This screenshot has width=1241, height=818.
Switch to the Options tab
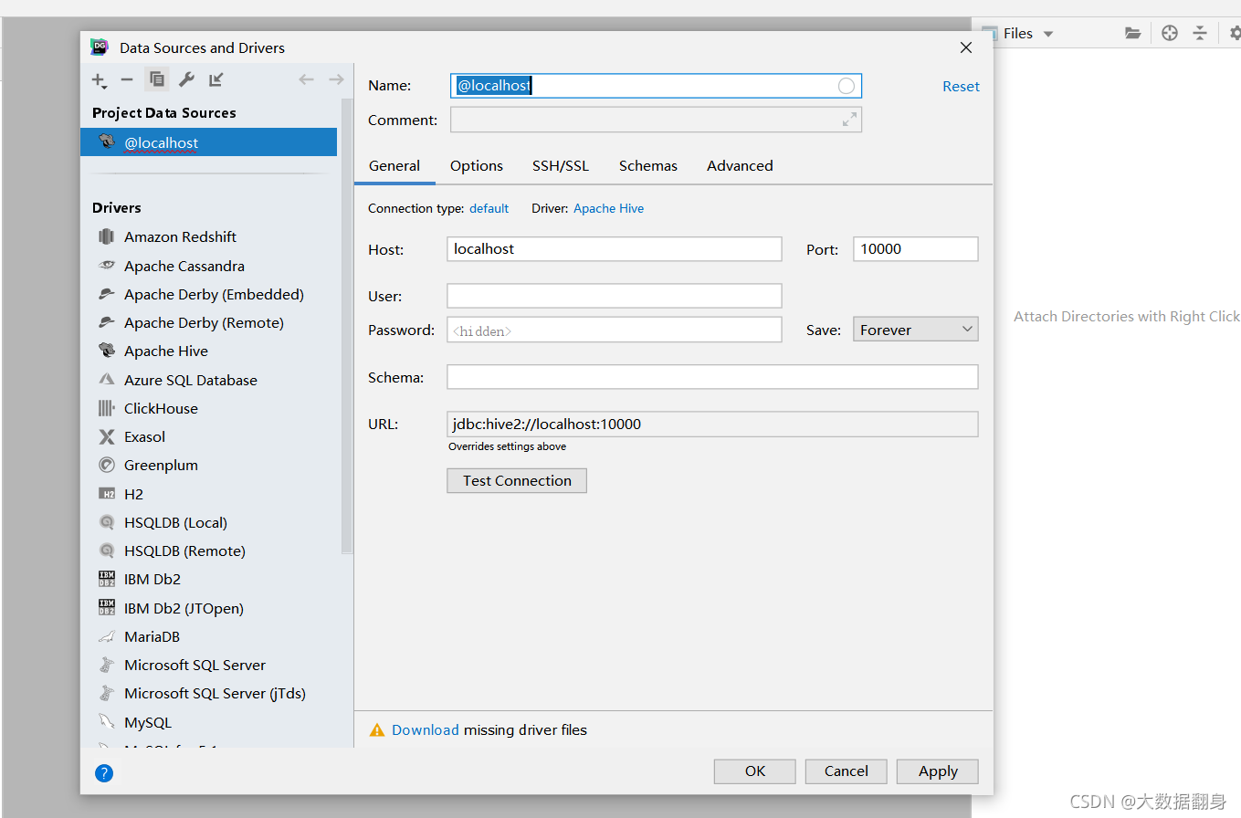pyautogui.click(x=477, y=166)
